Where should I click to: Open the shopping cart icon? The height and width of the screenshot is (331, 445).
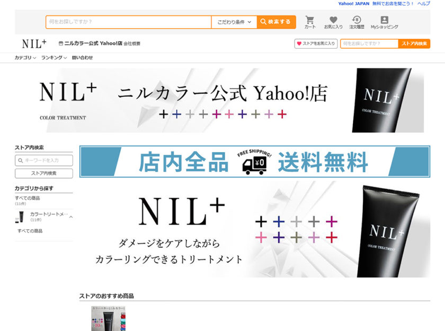click(x=310, y=21)
